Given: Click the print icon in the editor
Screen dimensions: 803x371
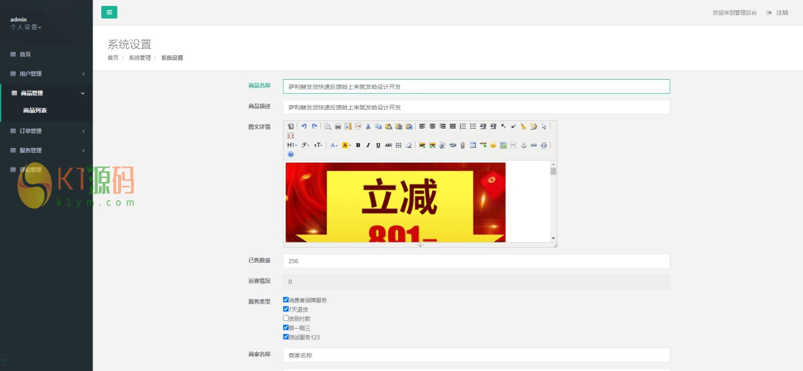Looking at the screenshot, I should (x=337, y=126).
